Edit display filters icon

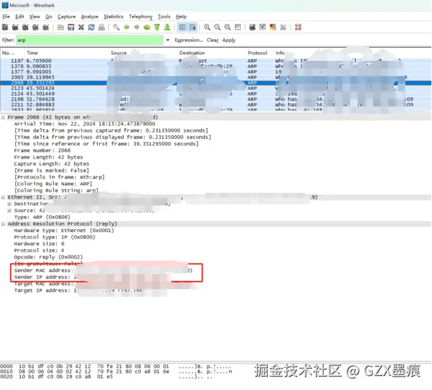pyautogui.click(x=263, y=27)
